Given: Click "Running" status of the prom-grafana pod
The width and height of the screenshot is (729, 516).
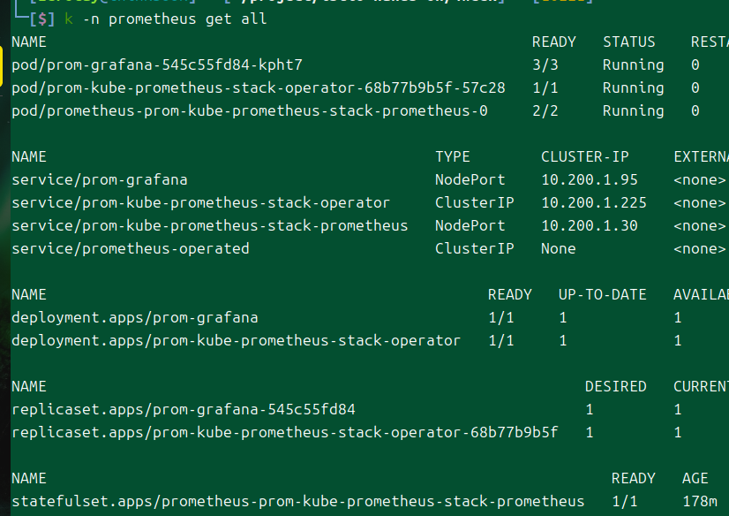Looking at the screenshot, I should (633, 64).
